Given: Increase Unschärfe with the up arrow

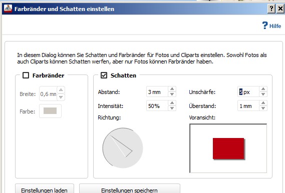Looking at the screenshot, I should 263,89.
